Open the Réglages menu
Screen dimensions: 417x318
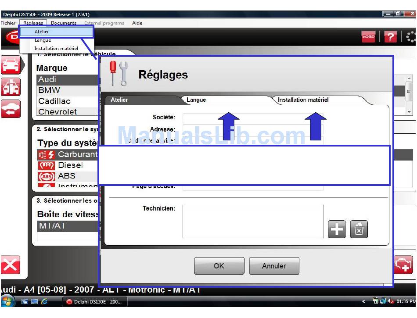tap(33, 23)
